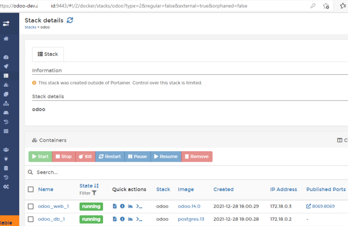Inspect odoo_web_1 container info icon
The height and width of the screenshot is (226, 348).
pos(122,206)
